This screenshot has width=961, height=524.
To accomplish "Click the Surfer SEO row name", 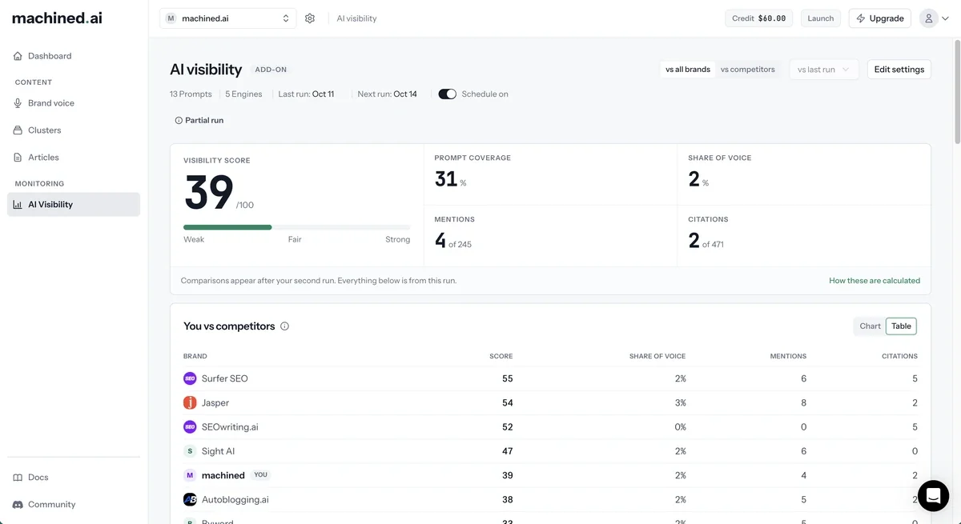I will click(225, 378).
